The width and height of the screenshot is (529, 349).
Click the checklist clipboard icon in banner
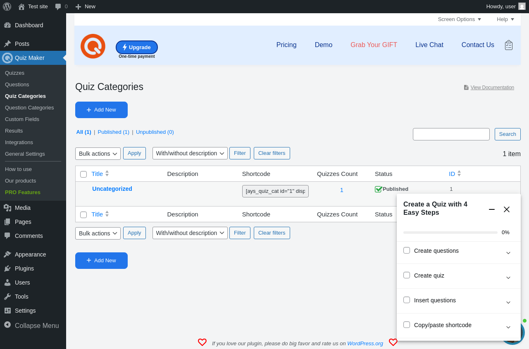[509, 45]
